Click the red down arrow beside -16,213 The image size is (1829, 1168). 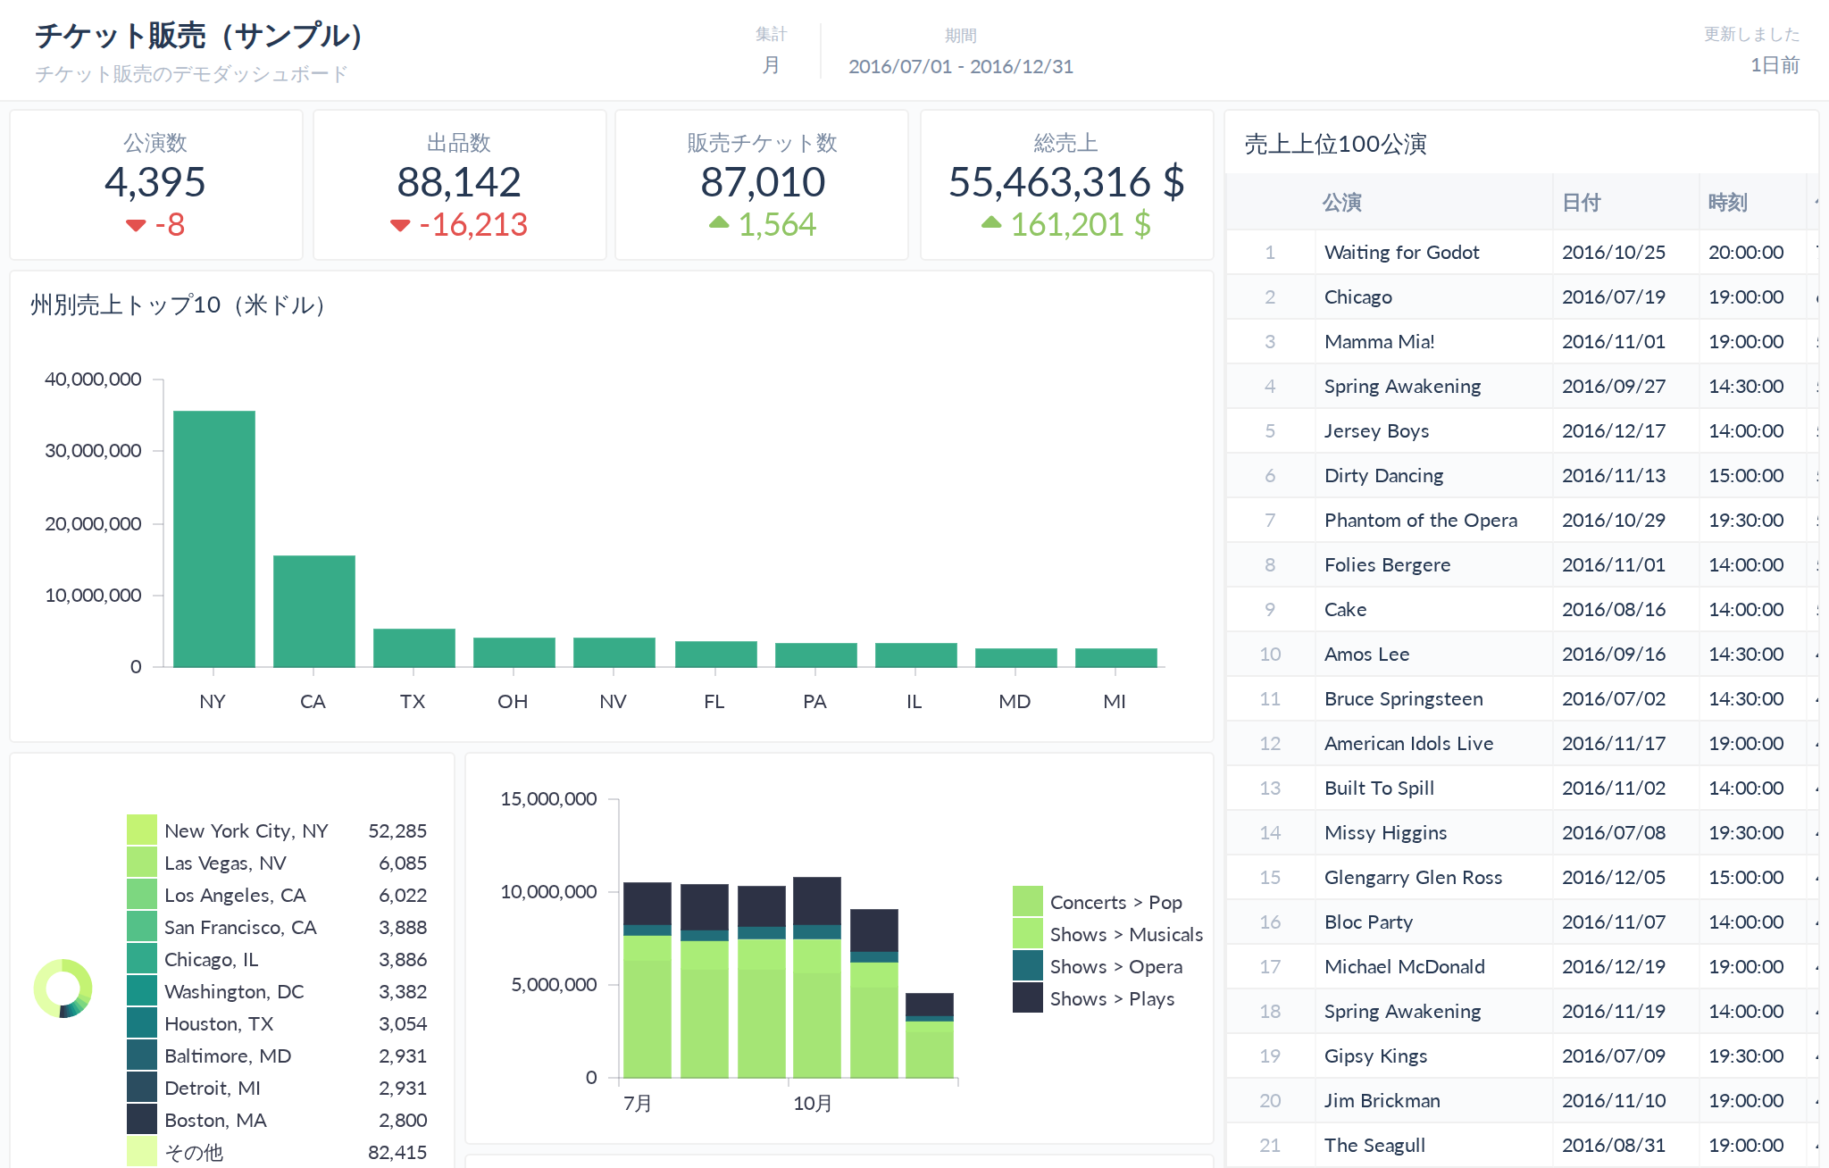[x=400, y=225]
